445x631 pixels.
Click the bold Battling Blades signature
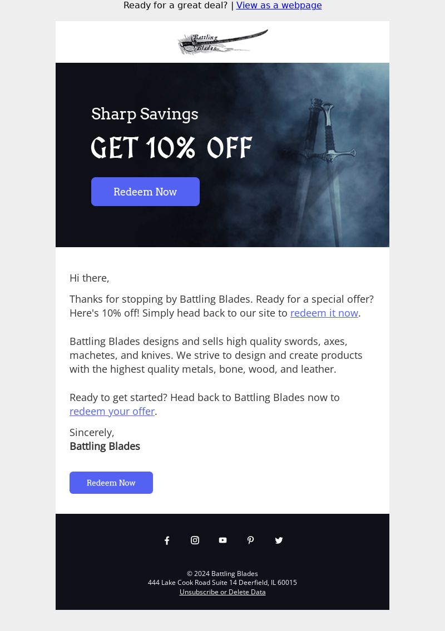[x=105, y=446]
